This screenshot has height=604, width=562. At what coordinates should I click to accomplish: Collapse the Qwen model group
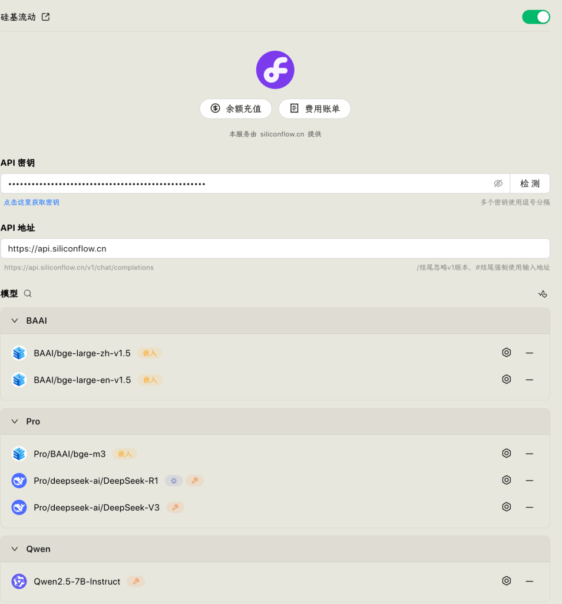pos(15,549)
